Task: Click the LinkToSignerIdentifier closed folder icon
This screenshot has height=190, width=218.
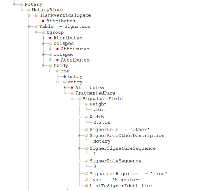Action: tap(86, 186)
